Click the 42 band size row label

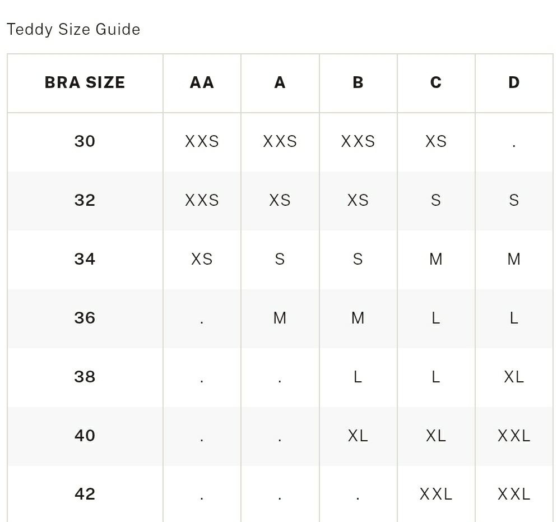tap(85, 495)
